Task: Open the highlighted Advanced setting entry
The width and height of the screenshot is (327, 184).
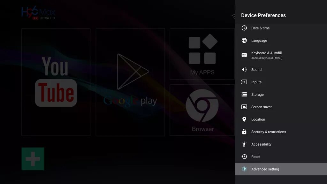Action: pos(281,169)
